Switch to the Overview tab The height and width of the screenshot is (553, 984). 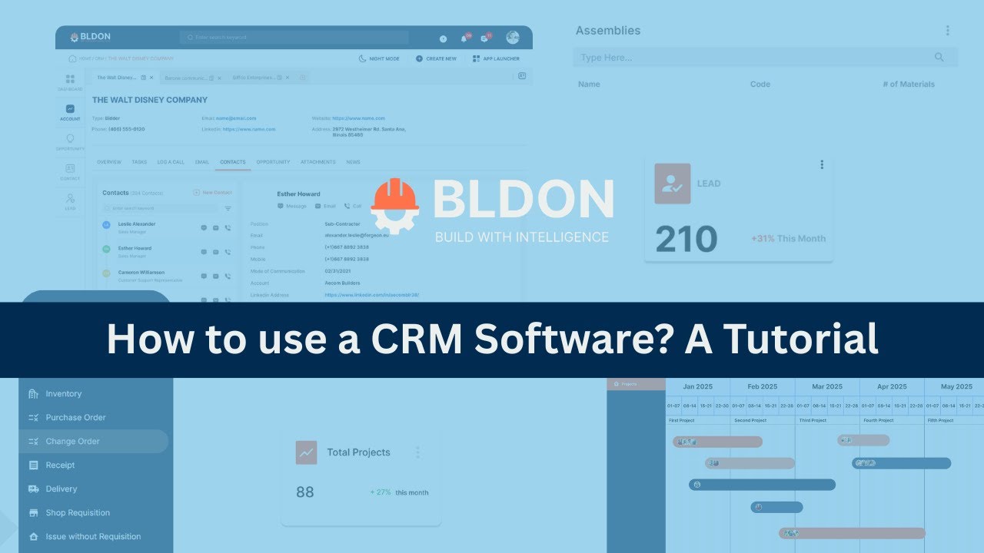pos(109,162)
